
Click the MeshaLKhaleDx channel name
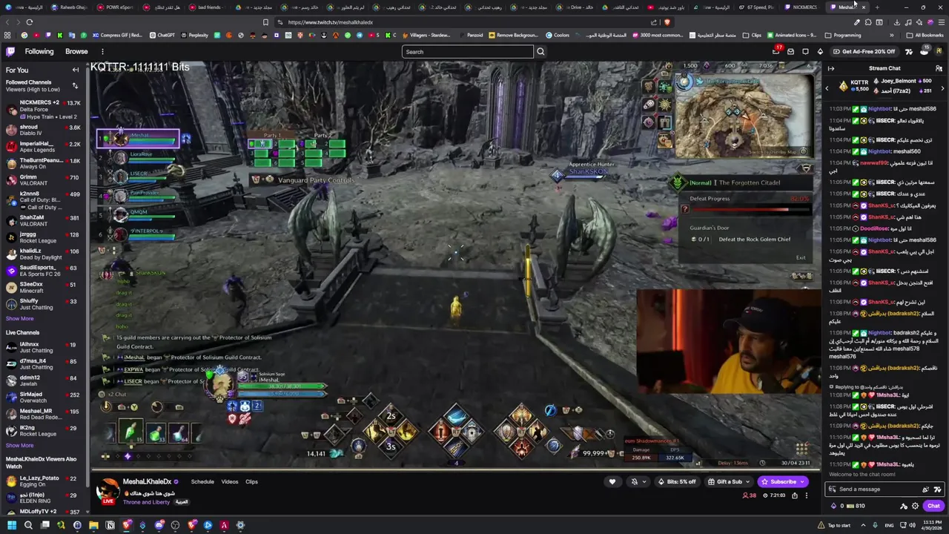[x=147, y=481]
